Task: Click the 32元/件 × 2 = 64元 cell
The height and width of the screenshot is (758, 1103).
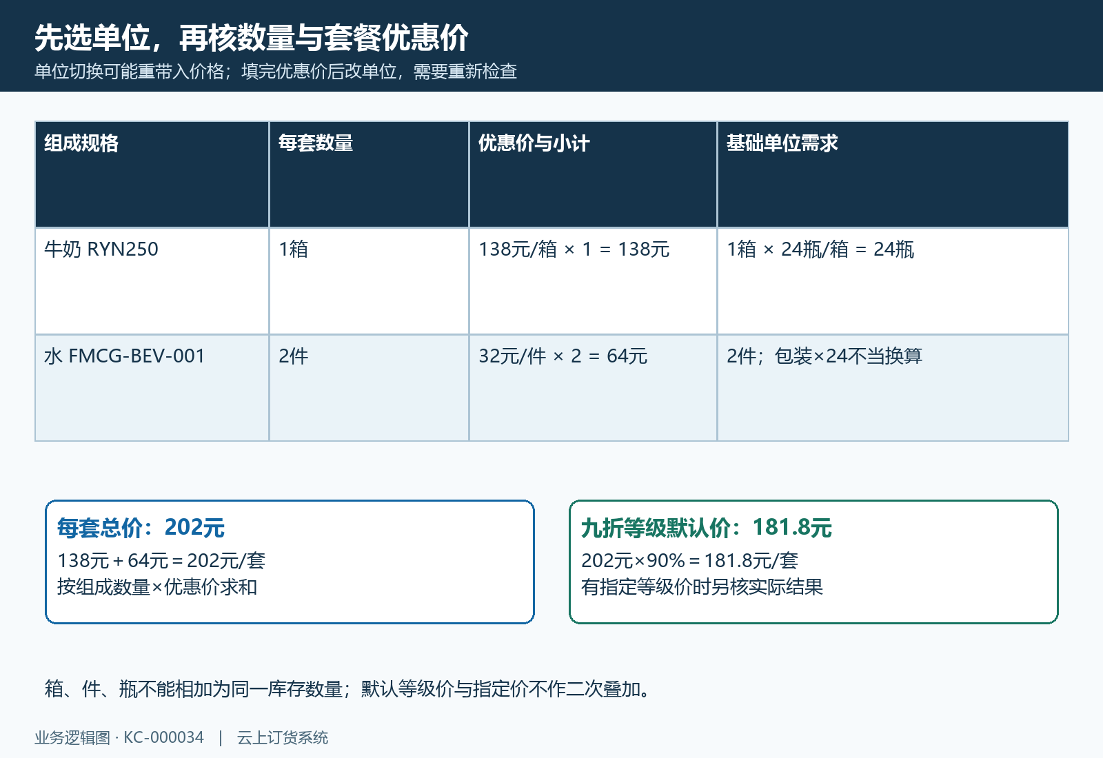Action: coord(593,388)
